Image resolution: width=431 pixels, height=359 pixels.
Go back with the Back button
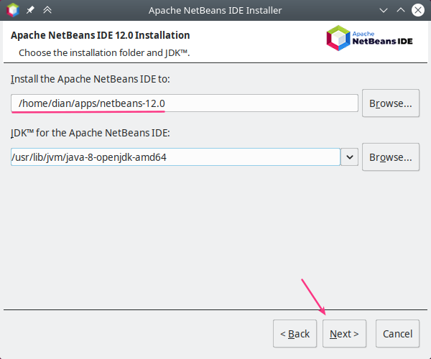click(x=295, y=334)
